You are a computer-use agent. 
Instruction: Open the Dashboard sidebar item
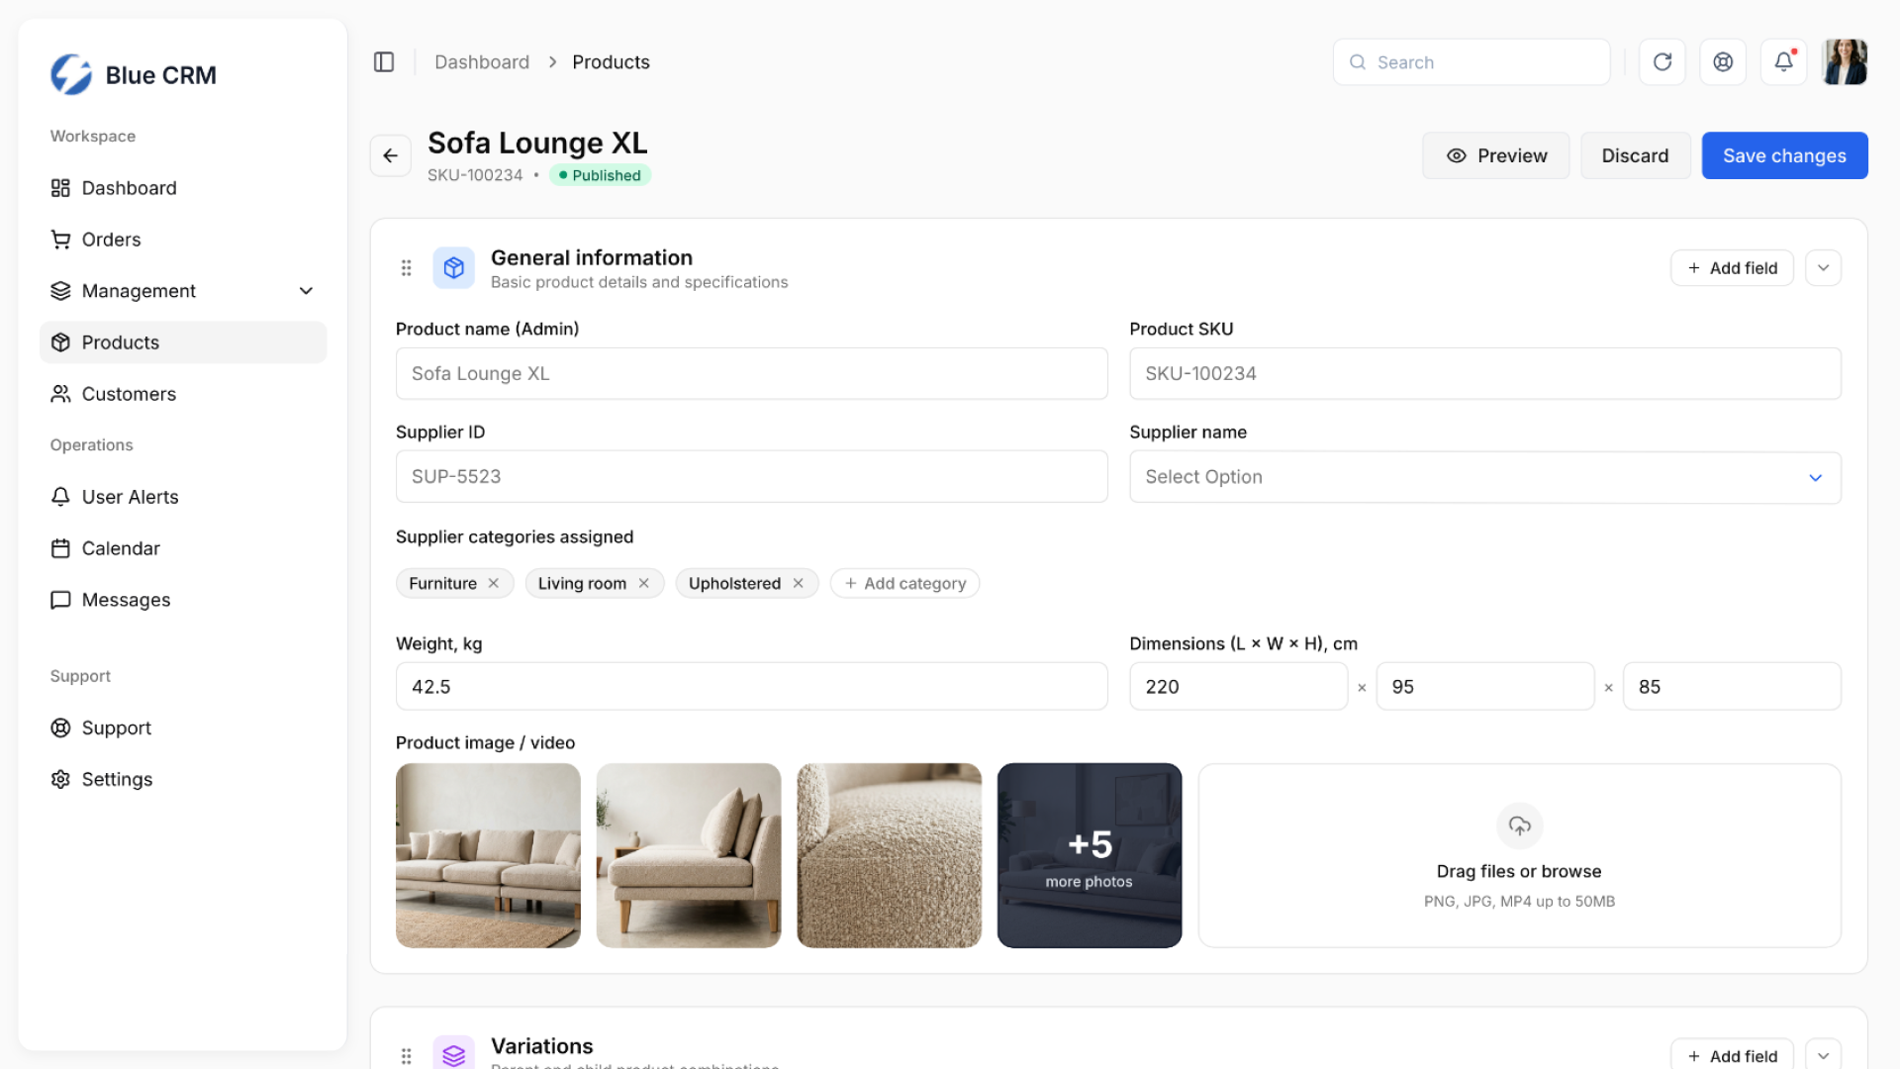point(183,188)
